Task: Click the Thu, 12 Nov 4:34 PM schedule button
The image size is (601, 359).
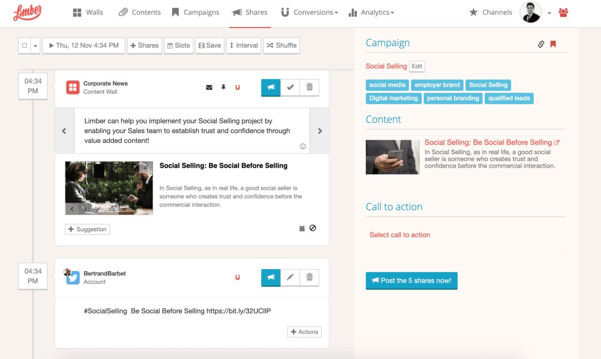Action: (84, 46)
